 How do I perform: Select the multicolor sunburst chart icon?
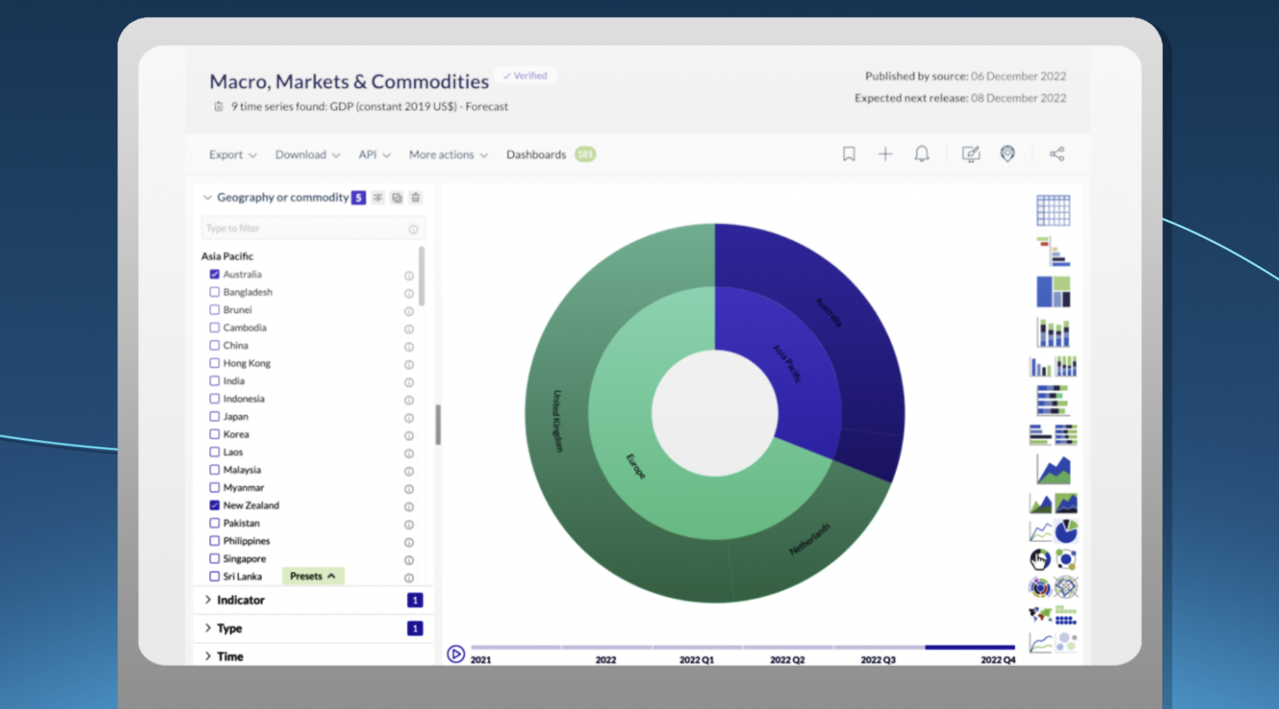1040,587
